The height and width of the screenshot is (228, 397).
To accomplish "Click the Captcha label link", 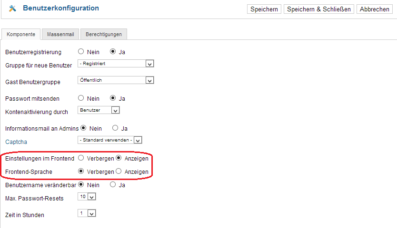I will click(16, 142).
